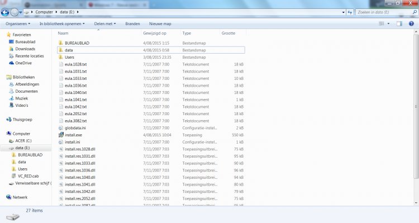The image size is (419, 223).
Task: Open address bar history dropdown arrow
Action: tap(344, 12)
